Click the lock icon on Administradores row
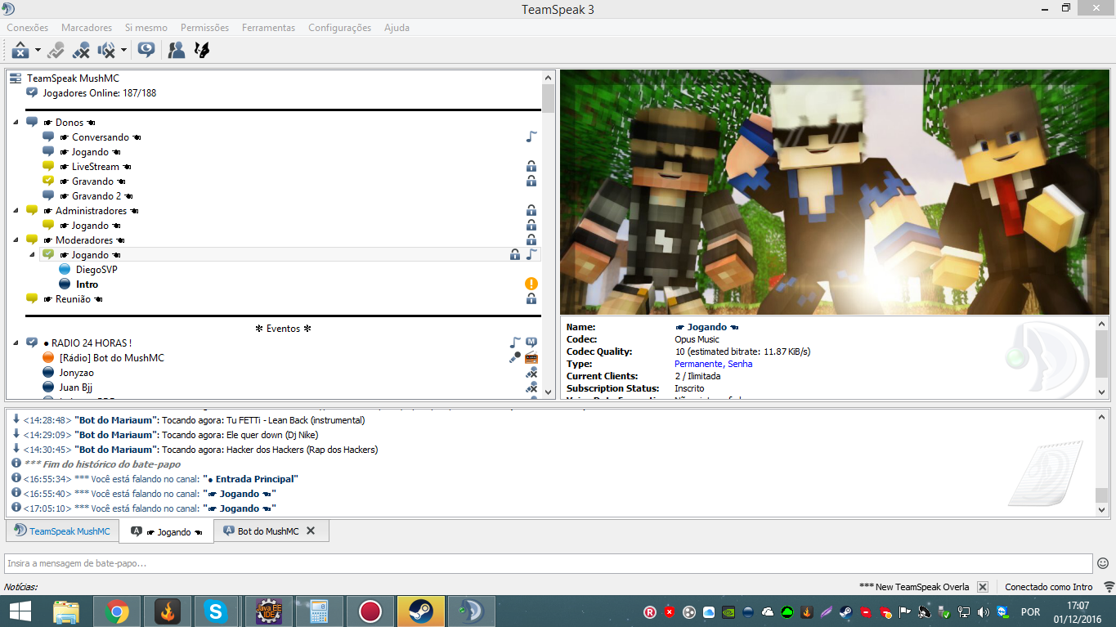1116x627 pixels. [531, 210]
